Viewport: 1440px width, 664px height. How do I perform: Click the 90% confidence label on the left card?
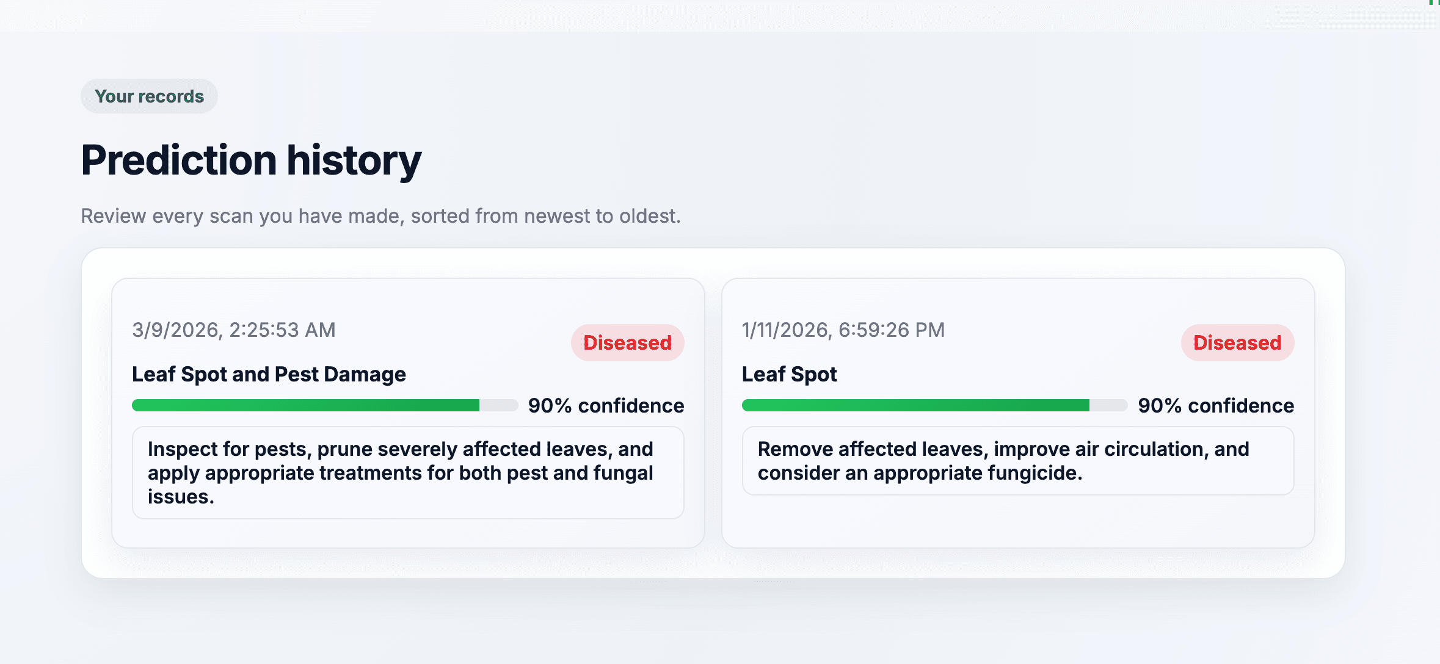(x=606, y=405)
